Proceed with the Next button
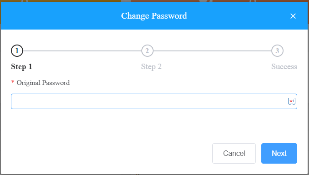 [x=279, y=153]
